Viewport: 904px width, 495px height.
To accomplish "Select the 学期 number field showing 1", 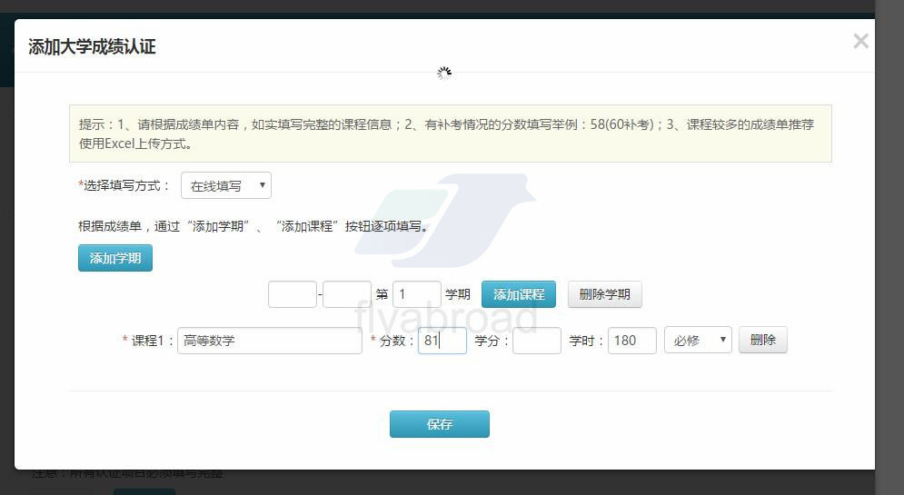I will (416, 294).
